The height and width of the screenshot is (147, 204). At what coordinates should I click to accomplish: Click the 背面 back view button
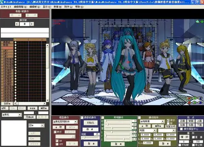(191, 121)
